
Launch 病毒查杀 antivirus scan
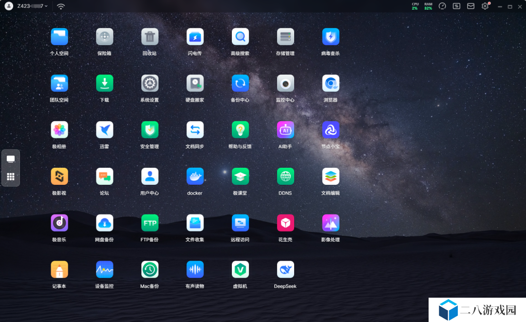click(331, 37)
